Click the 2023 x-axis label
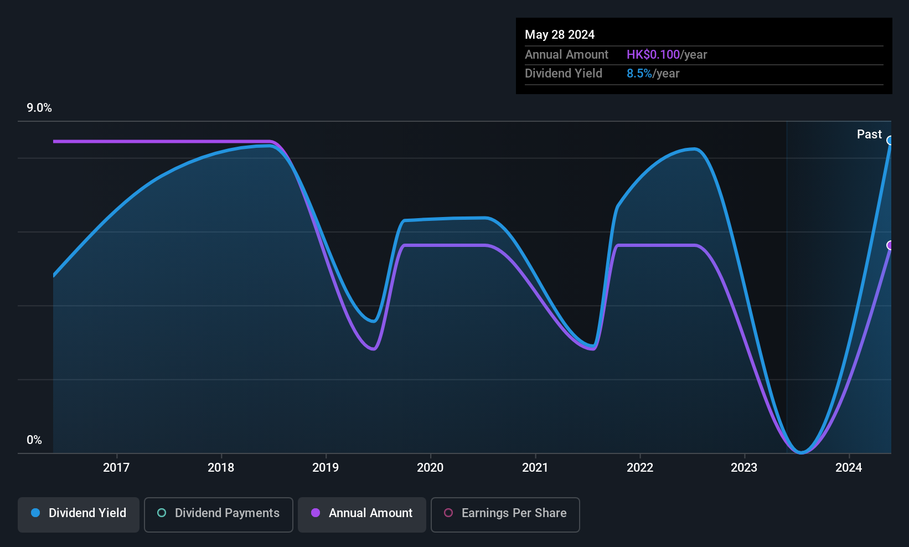Image resolution: width=909 pixels, height=547 pixels. [744, 467]
